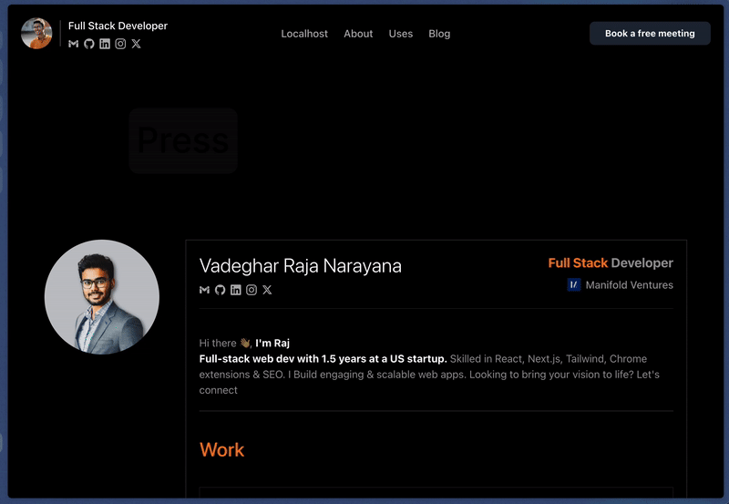This screenshot has width=729, height=504.
Task: Click the LinkedIn icon in the header
Action: point(105,44)
